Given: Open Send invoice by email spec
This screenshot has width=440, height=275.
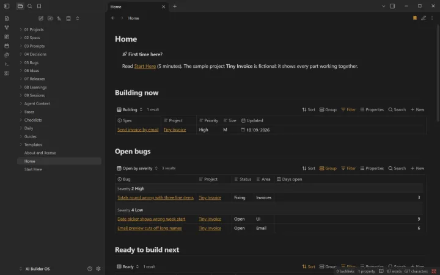Looking at the screenshot, I should click(x=137, y=130).
